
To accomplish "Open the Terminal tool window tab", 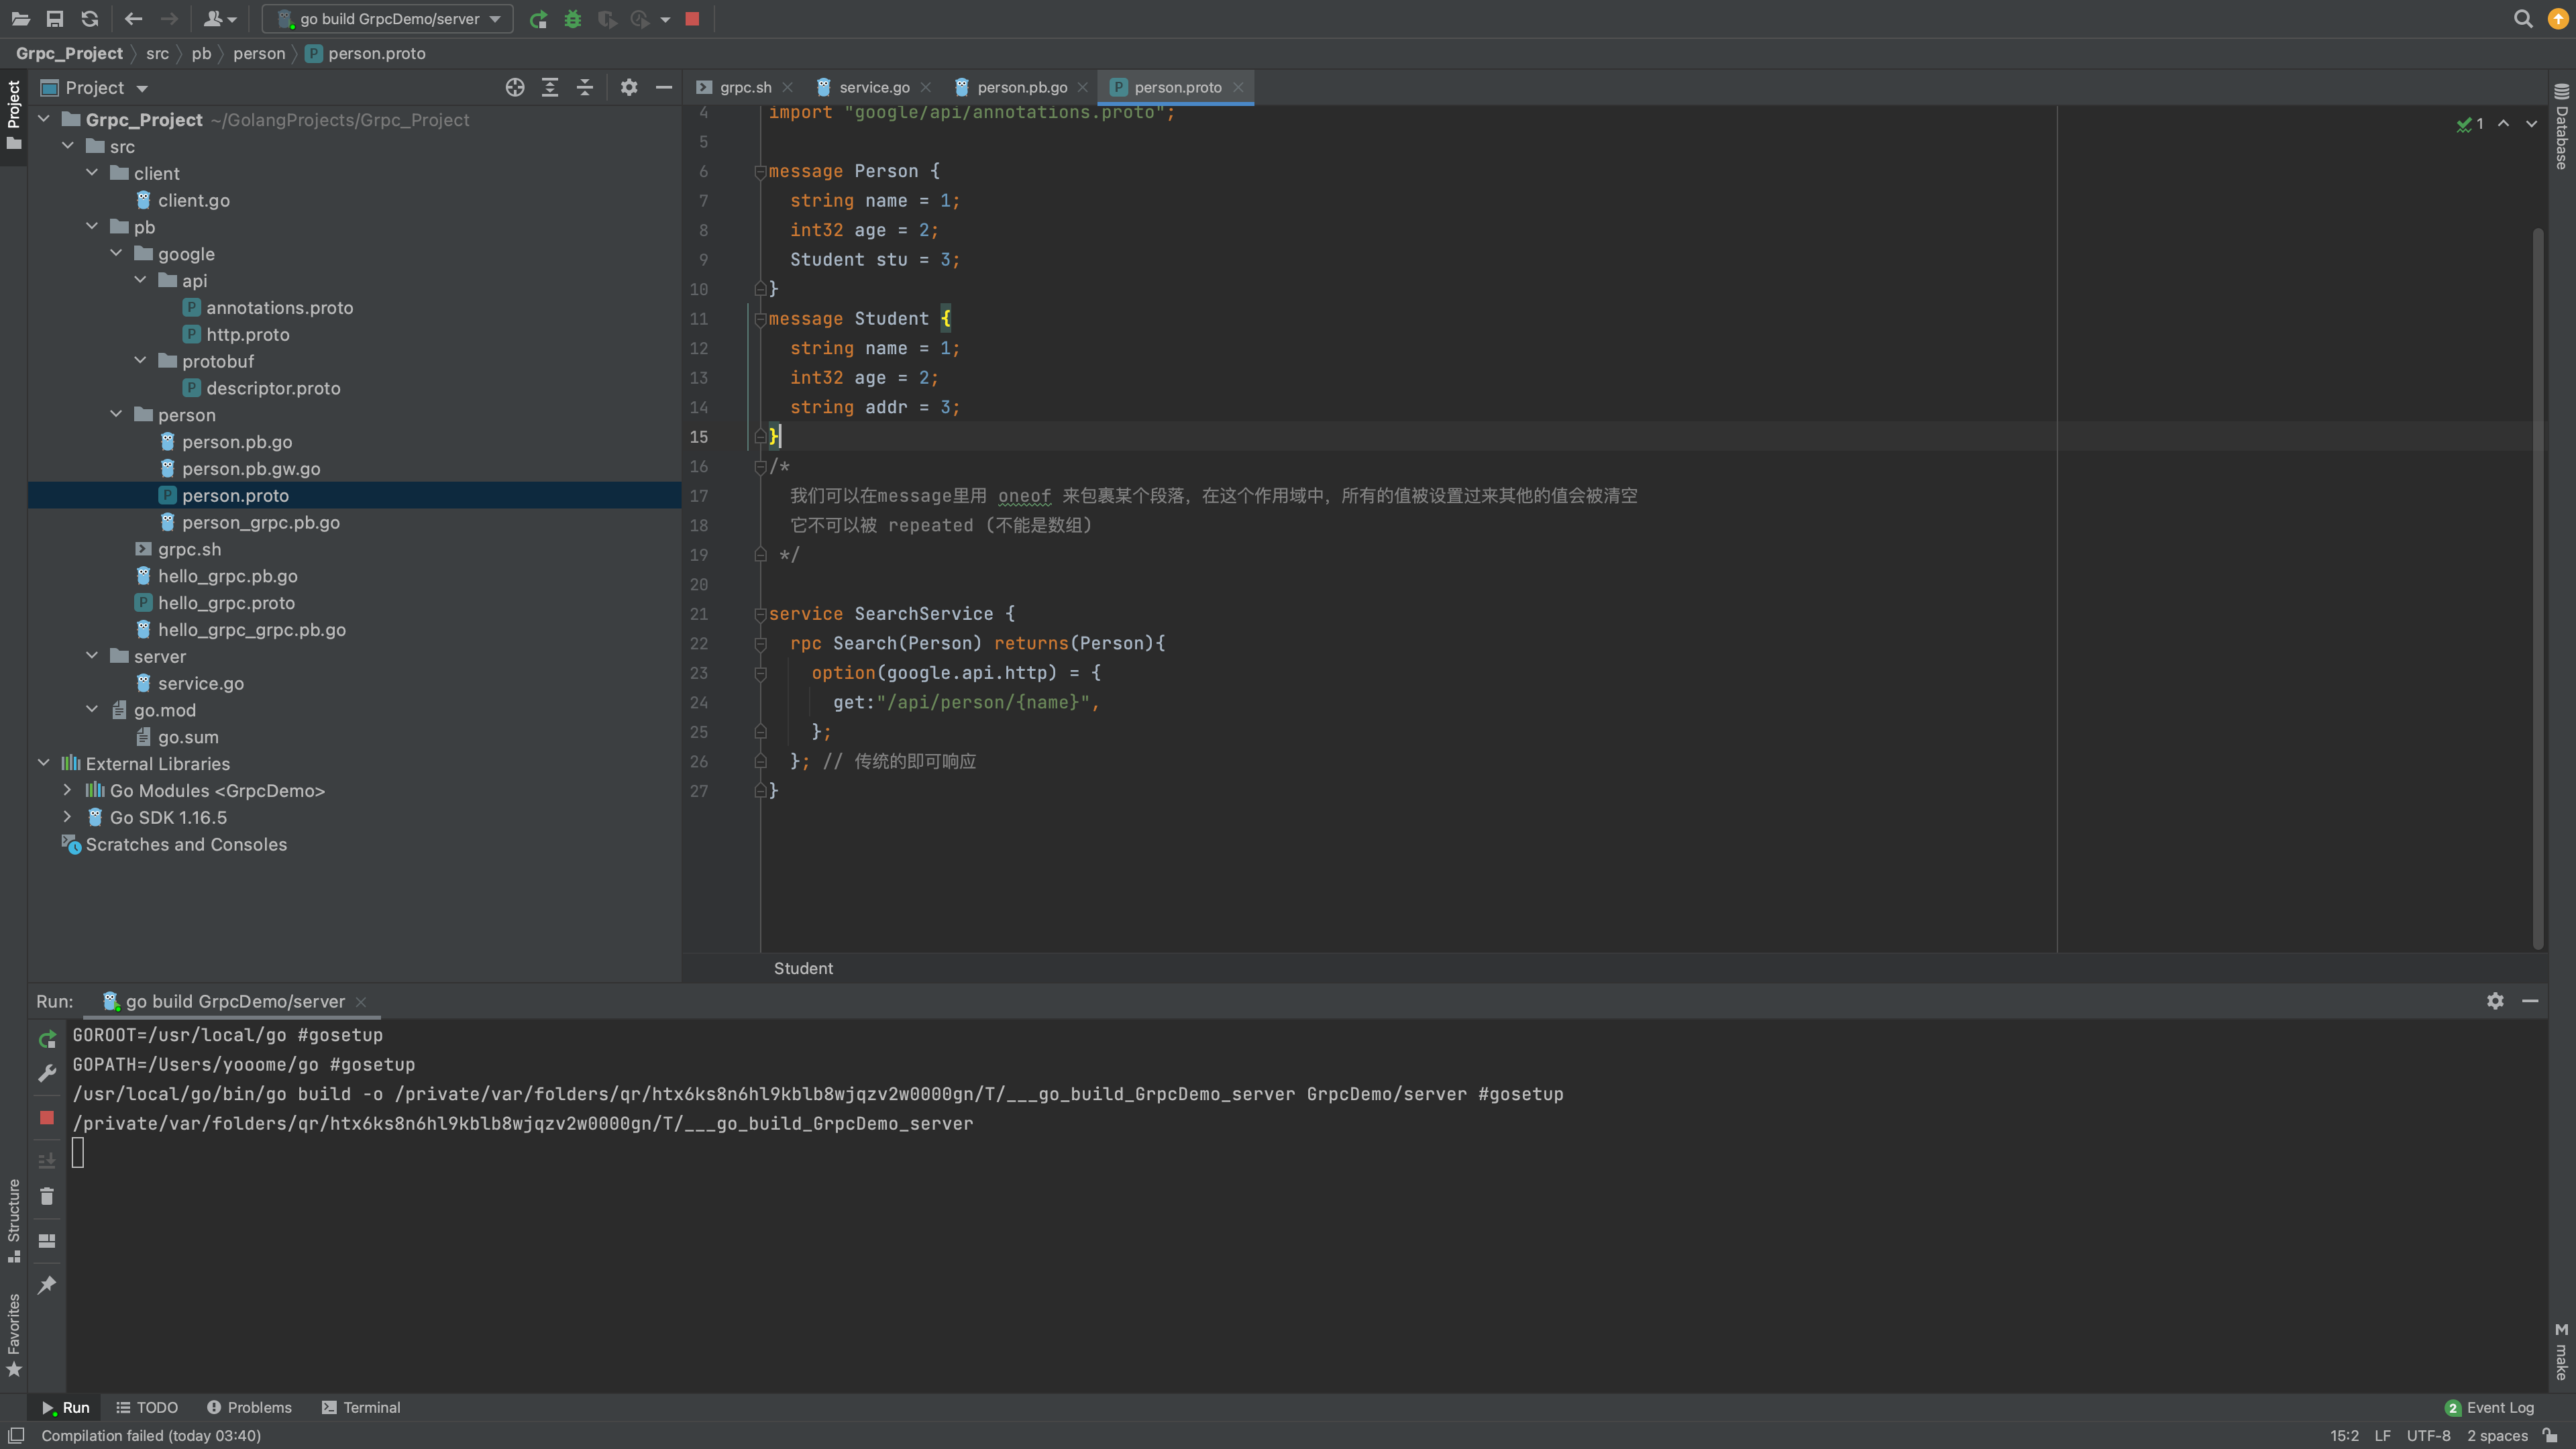I will tap(361, 1407).
